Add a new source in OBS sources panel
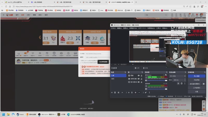 pos(129,93)
